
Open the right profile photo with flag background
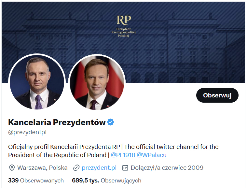click(x=97, y=82)
